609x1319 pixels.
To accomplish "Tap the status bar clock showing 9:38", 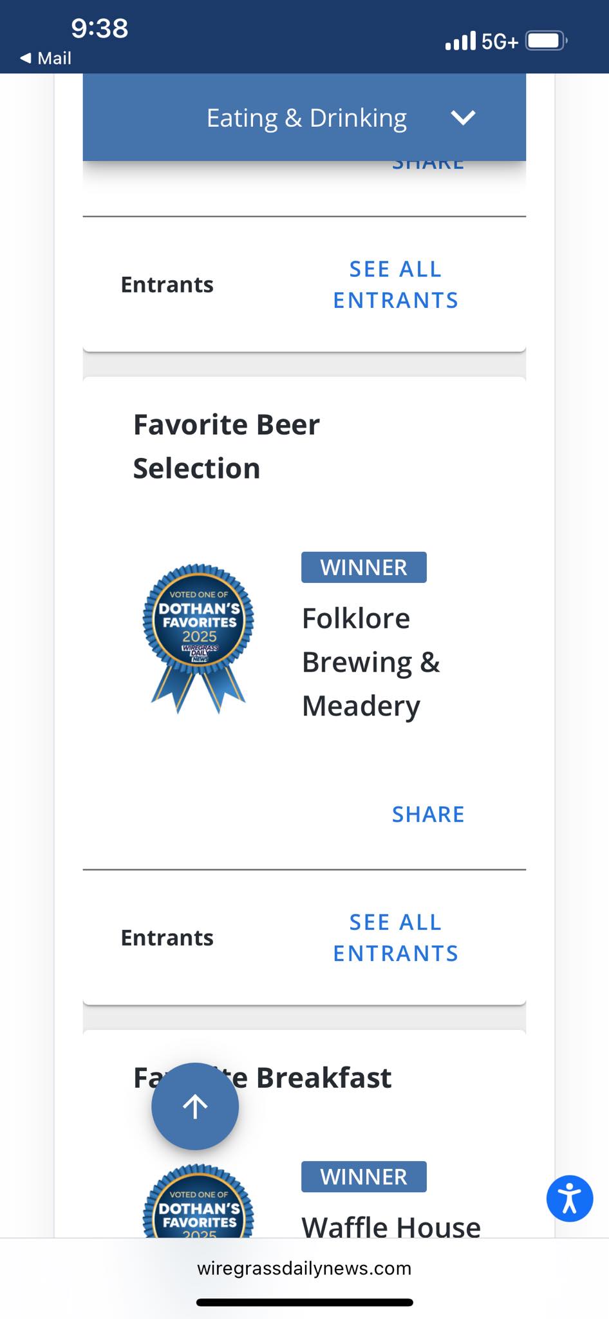I will pos(100,28).
